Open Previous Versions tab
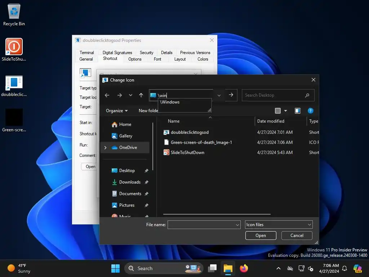Image resolution: width=369 pixels, height=277 pixels. pos(195,53)
